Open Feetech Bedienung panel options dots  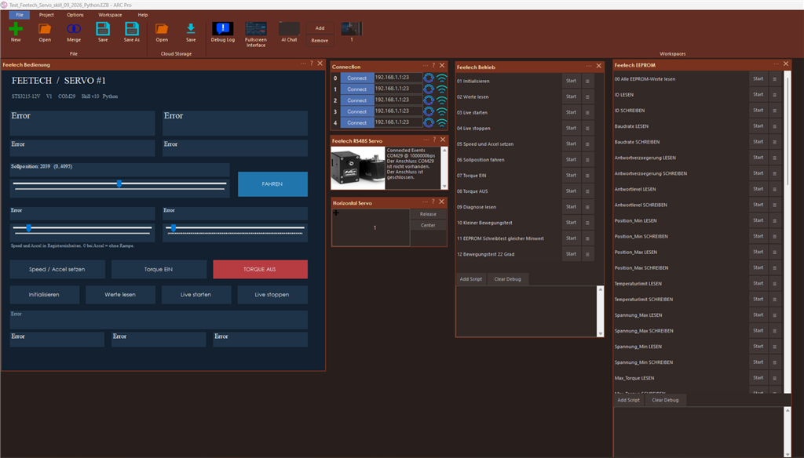coord(304,64)
